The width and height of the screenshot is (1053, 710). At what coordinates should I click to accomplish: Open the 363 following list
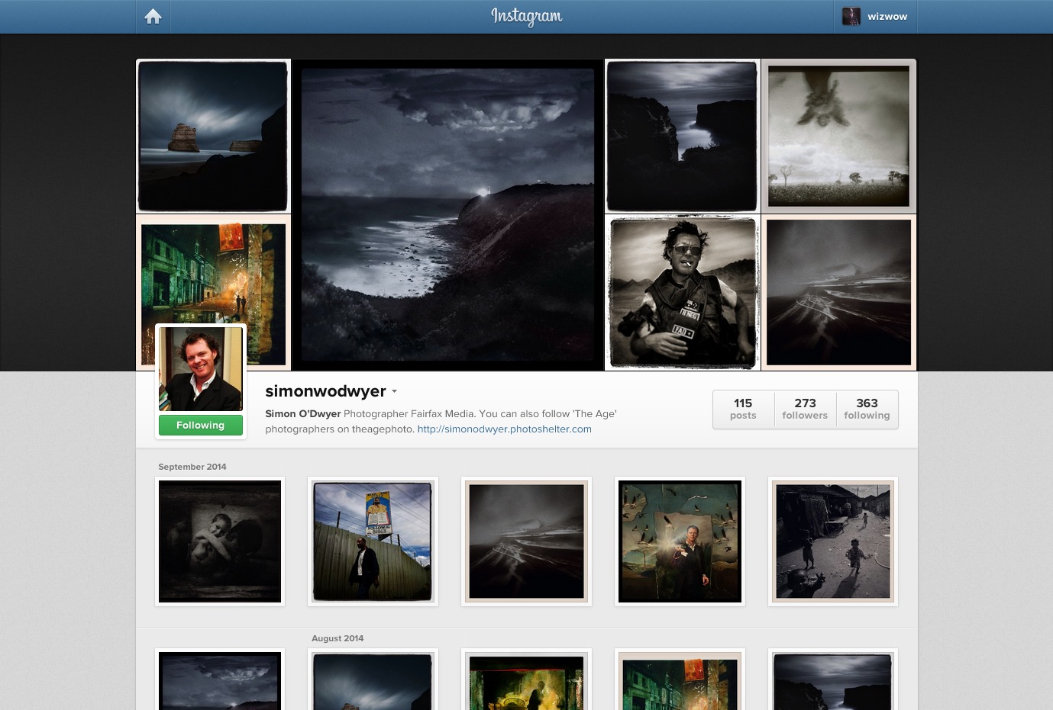[x=867, y=409]
